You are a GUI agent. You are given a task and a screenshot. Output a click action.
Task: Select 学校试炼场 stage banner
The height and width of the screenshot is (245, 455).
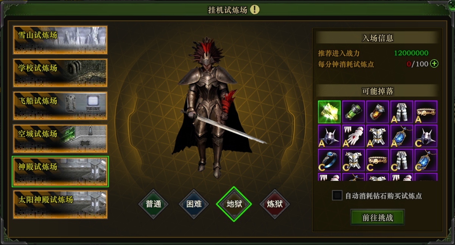coord(60,73)
